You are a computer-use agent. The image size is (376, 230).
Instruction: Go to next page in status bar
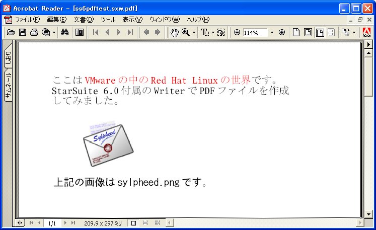[65, 223]
